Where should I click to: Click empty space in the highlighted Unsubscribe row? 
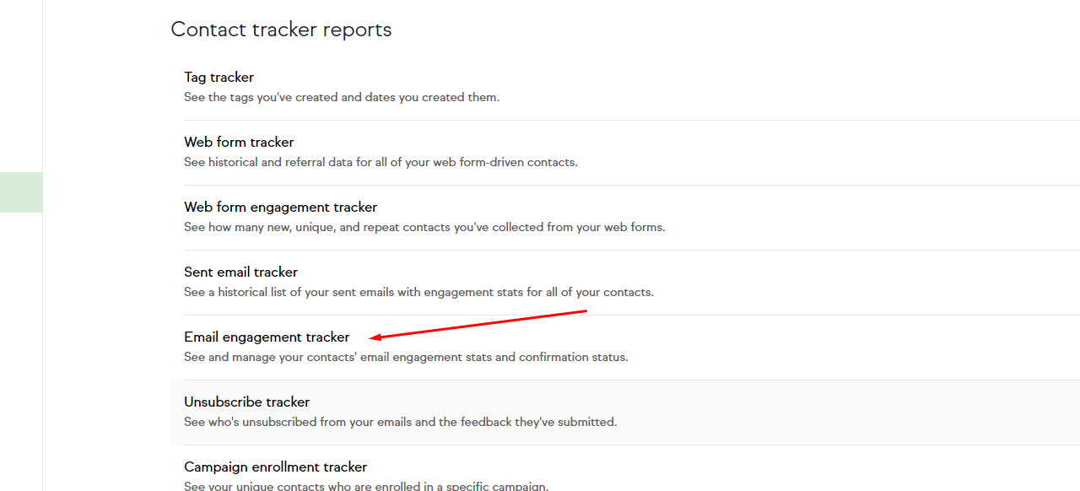click(x=844, y=413)
